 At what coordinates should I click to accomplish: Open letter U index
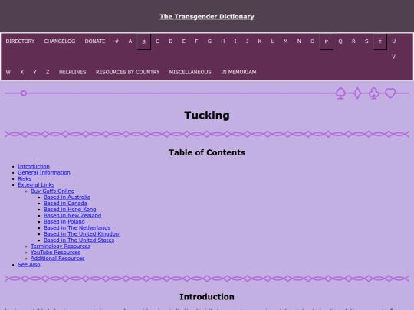point(393,41)
